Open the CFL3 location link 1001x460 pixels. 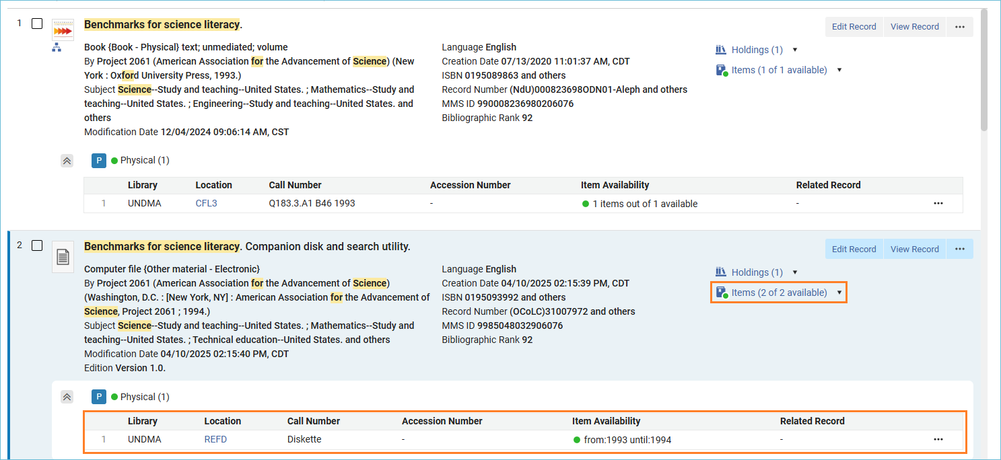tap(206, 203)
